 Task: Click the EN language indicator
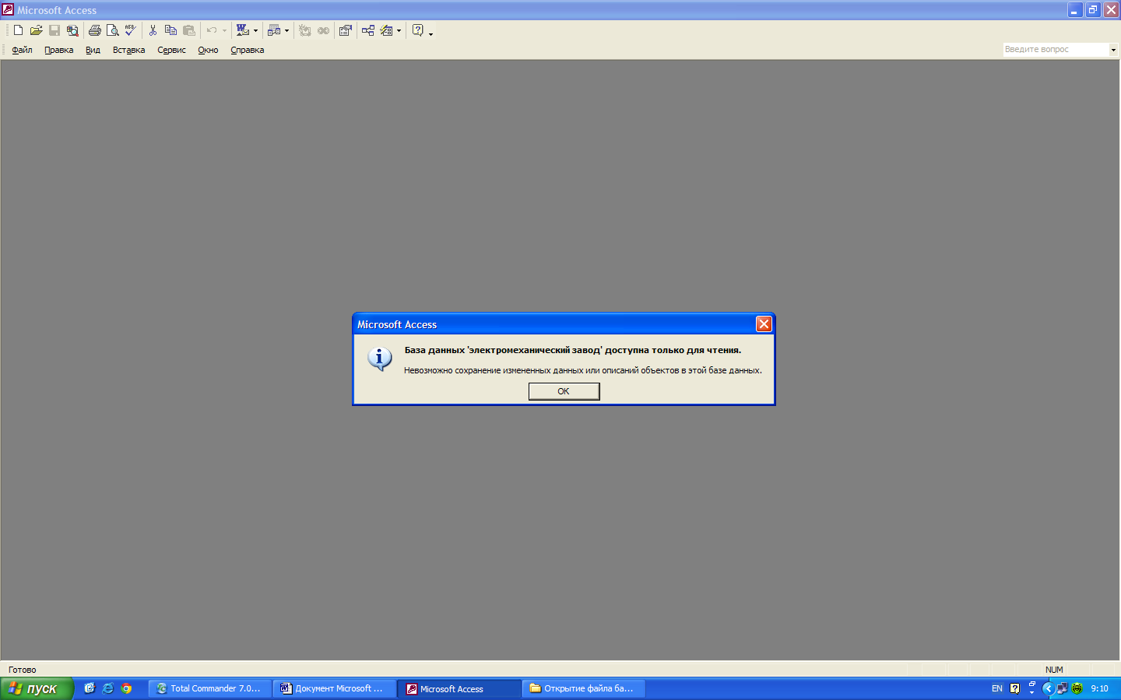click(997, 688)
